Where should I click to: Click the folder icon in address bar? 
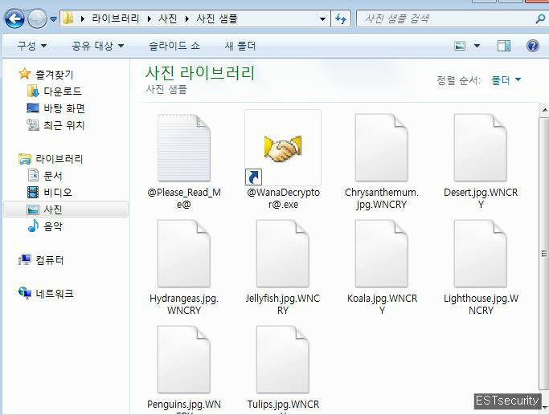coord(68,18)
